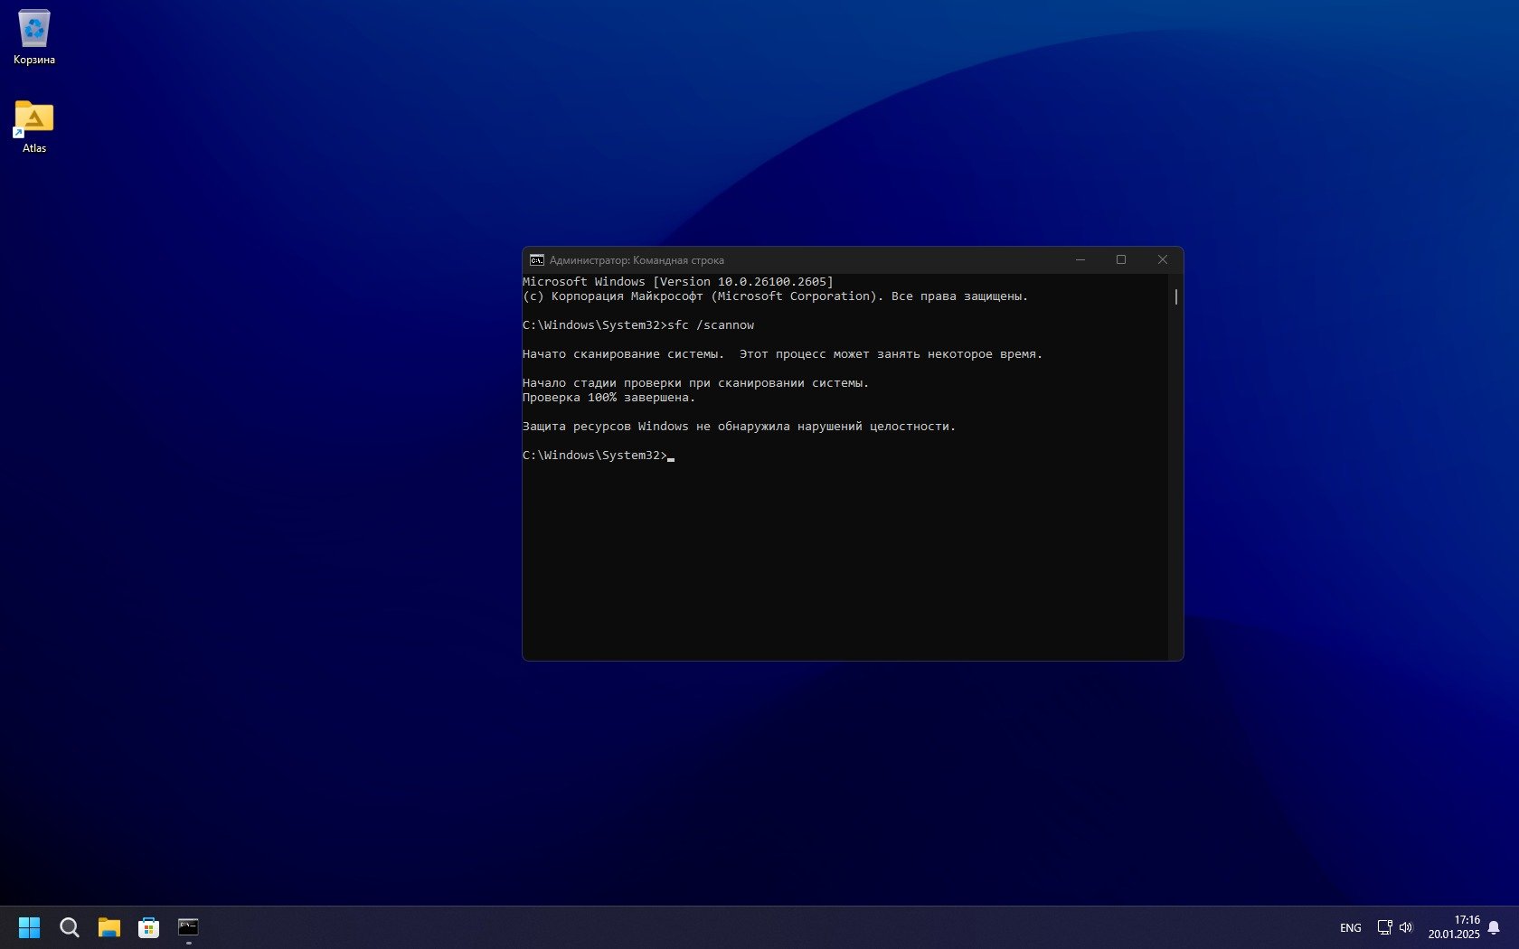Click the volume speaker tray icon
This screenshot has width=1519, height=949.
click(1406, 927)
